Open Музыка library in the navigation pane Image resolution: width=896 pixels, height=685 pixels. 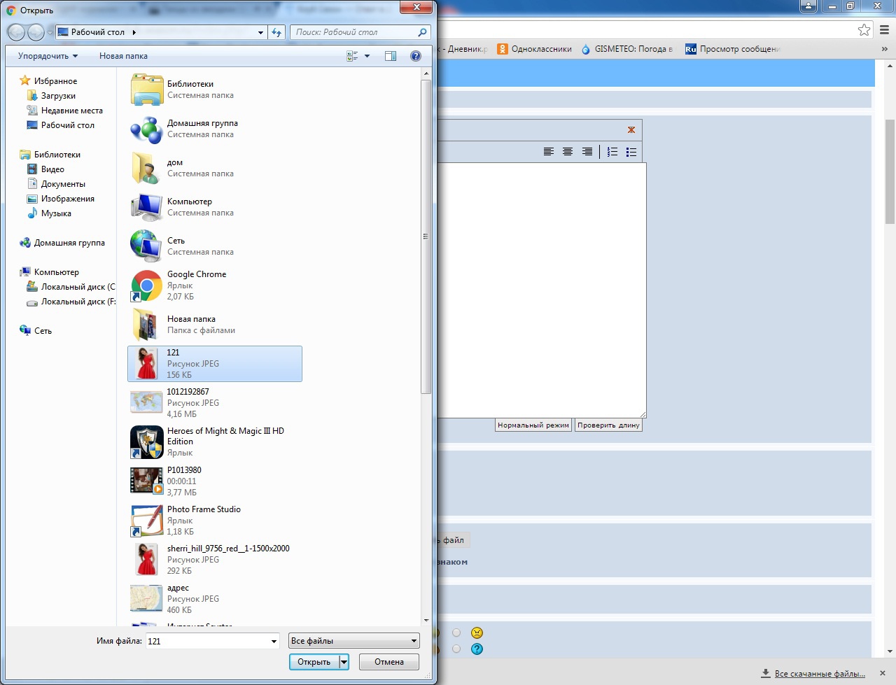coord(56,213)
